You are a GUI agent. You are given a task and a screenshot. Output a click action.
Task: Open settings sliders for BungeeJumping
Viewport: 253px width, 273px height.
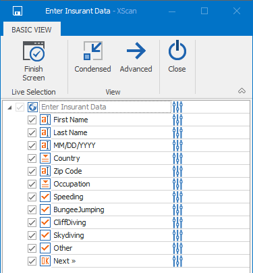click(x=177, y=209)
